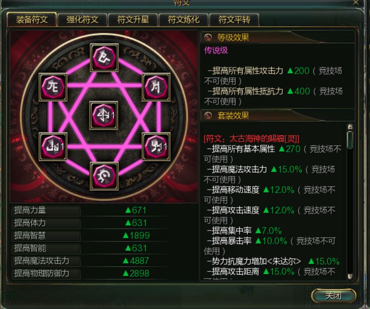Image resolution: width=370 pixels, height=309 pixels.
Task: Close the rune window with the X
Action: point(356,2)
